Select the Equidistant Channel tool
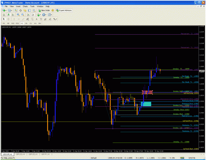This screenshot has width=206, height=160. pyautogui.click(x=28, y=19)
